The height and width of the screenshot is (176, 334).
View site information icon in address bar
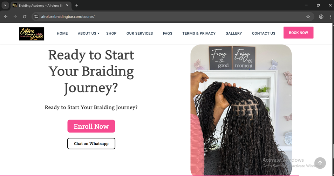36,16
